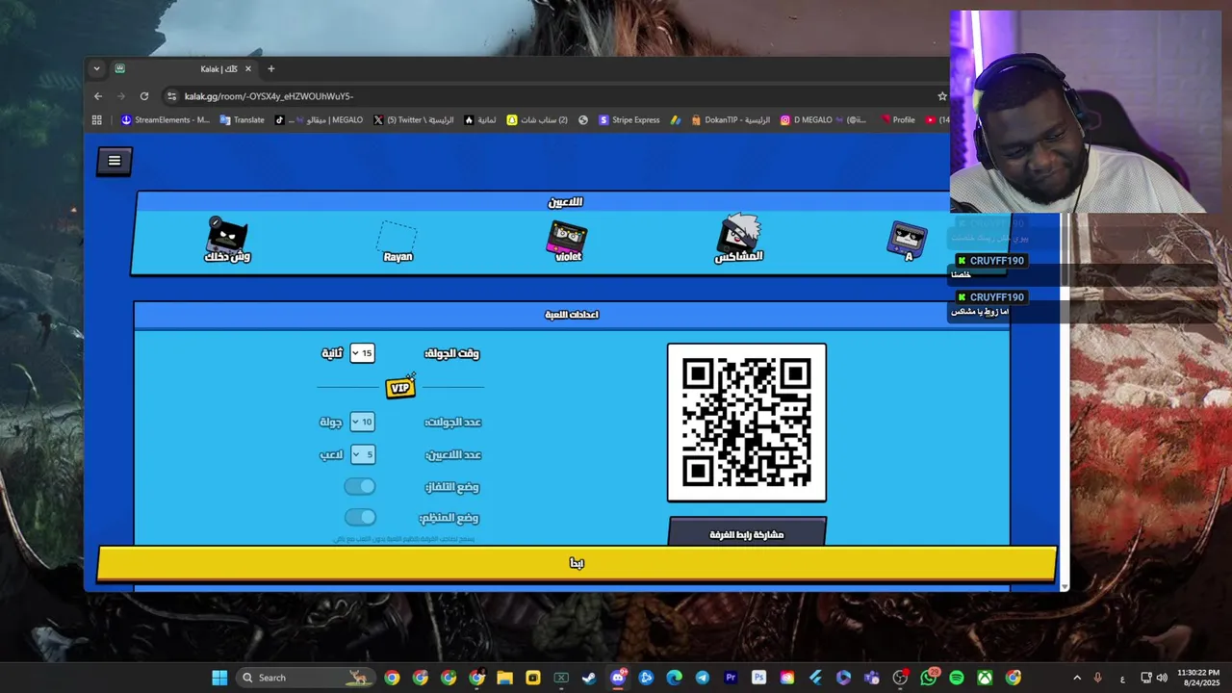This screenshot has width=1232, height=693.
Task: Open the Translate bookmark
Action: [242, 120]
